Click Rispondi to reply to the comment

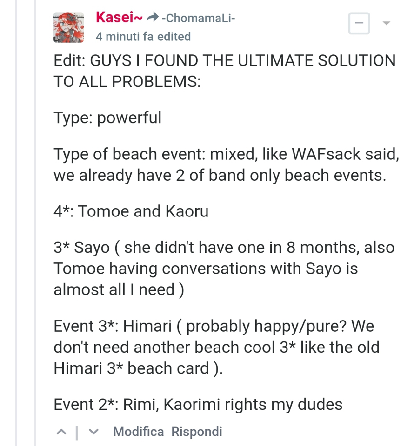click(196, 431)
